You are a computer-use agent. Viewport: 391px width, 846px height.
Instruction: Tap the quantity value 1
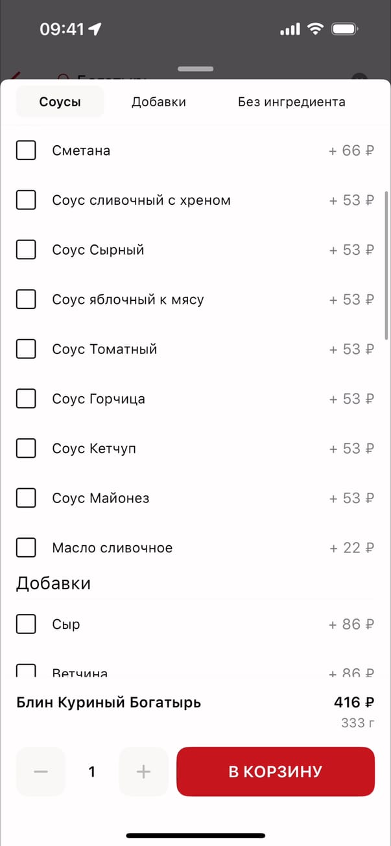92,771
